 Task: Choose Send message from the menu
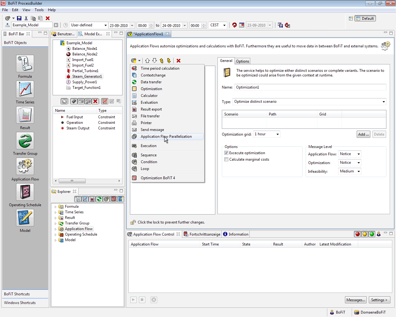(167, 130)
